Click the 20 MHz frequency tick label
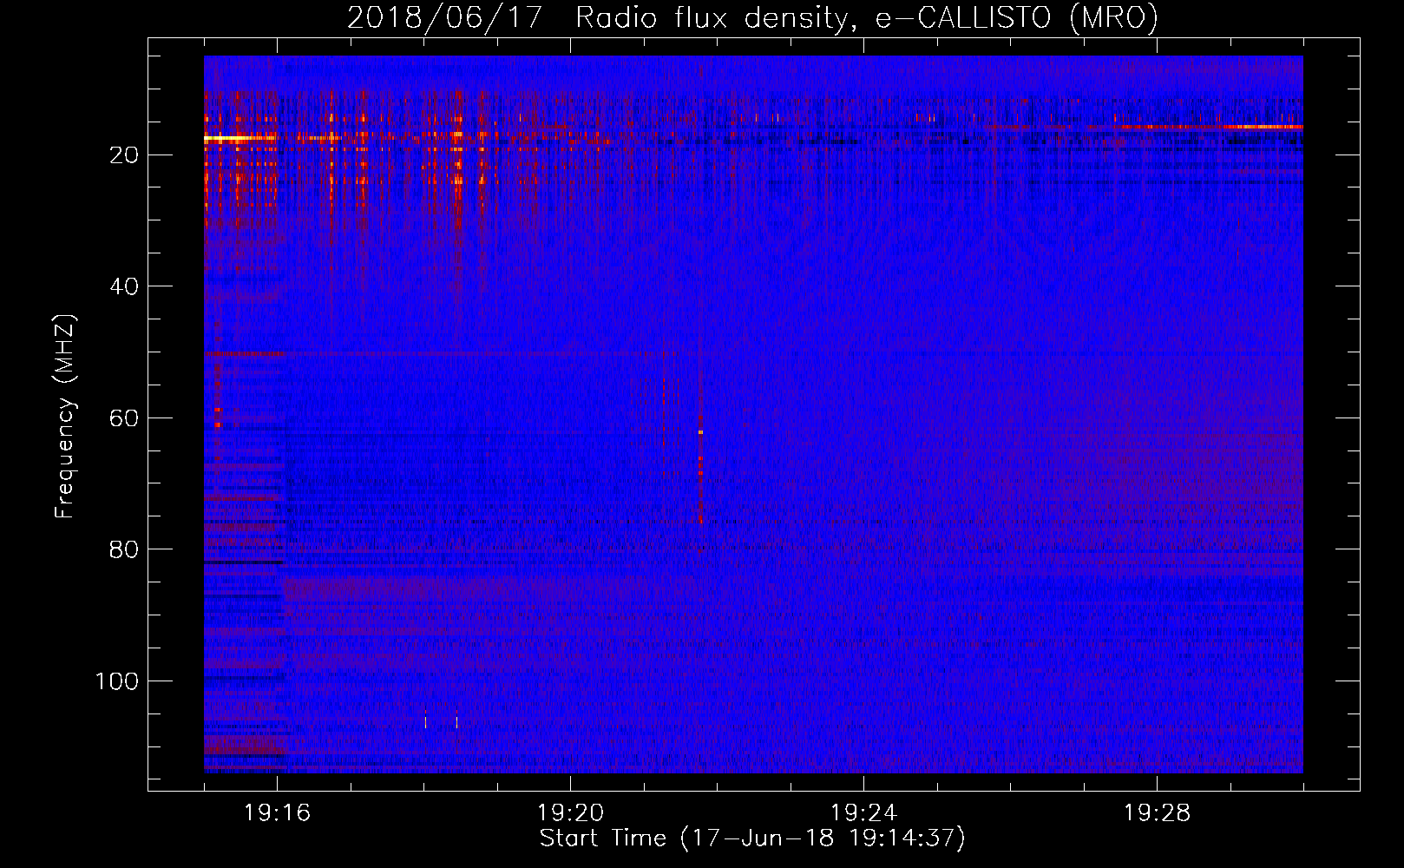The image size is (1404, 868). 124,155
